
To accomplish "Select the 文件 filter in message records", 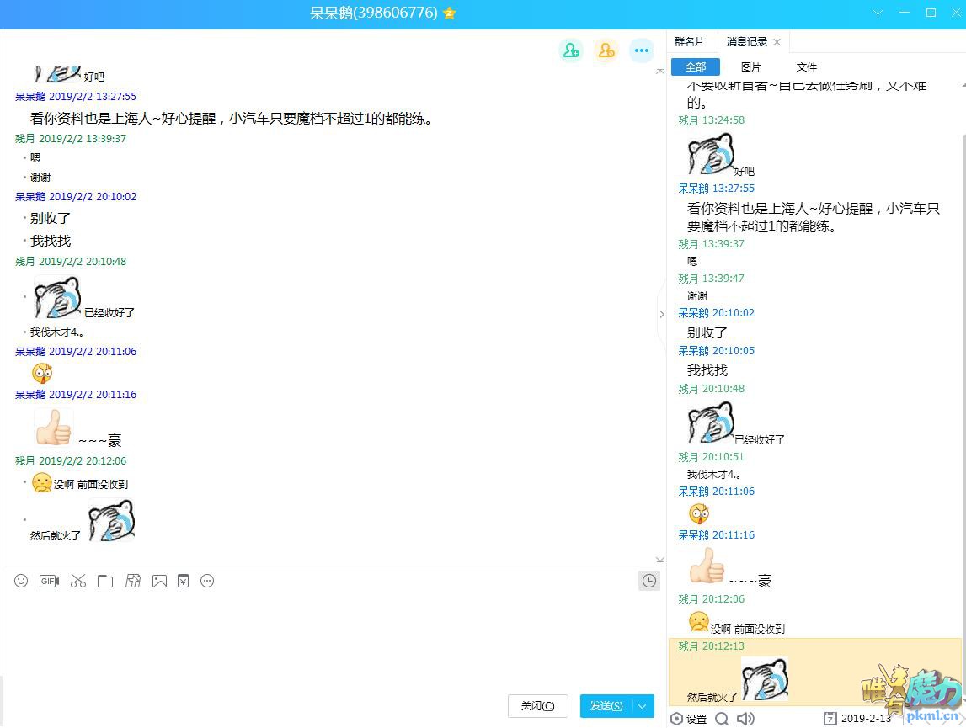I will [x=806, y=67].
